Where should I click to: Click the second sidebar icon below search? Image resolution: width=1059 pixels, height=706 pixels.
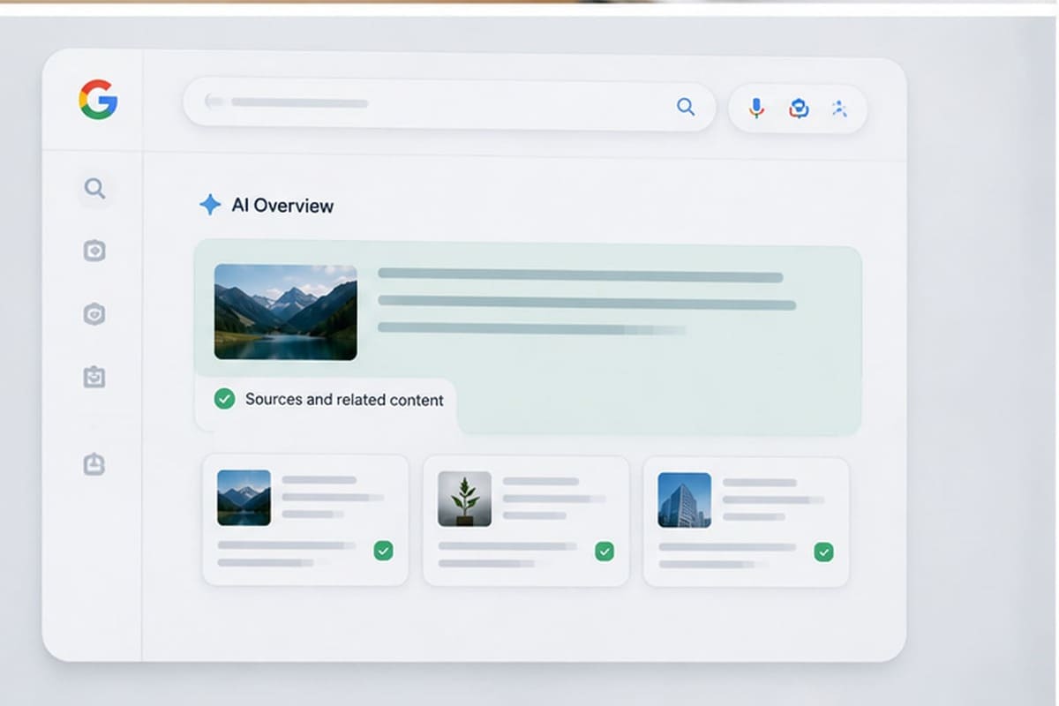coord(94,251)
